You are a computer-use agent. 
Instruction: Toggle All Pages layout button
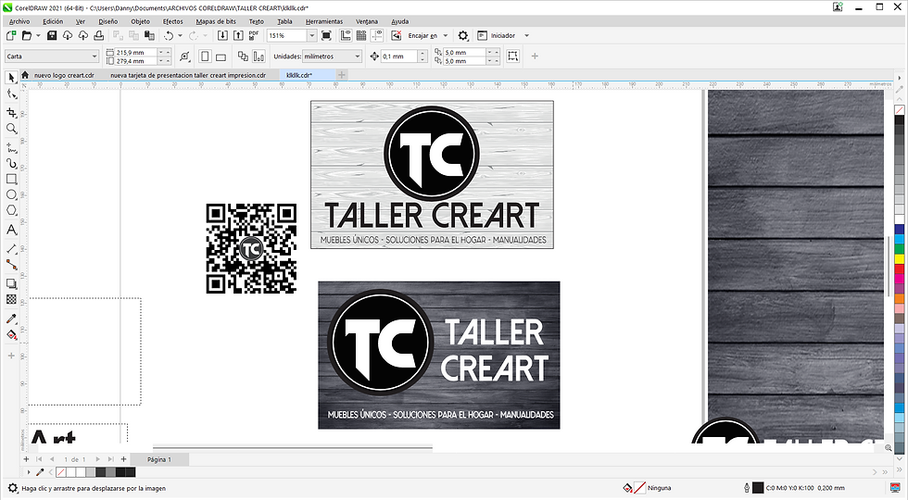(x=243, y=56)
